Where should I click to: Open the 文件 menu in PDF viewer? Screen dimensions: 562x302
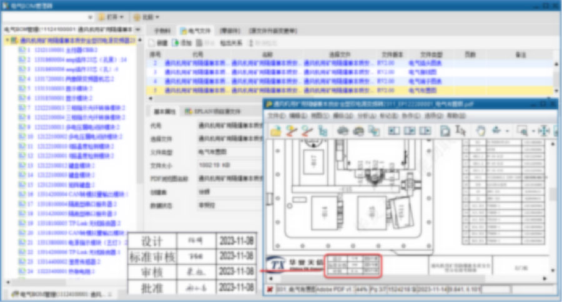[x=277, y=115]
